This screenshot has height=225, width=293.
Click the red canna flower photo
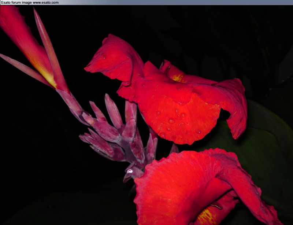[x=146, y=115]
